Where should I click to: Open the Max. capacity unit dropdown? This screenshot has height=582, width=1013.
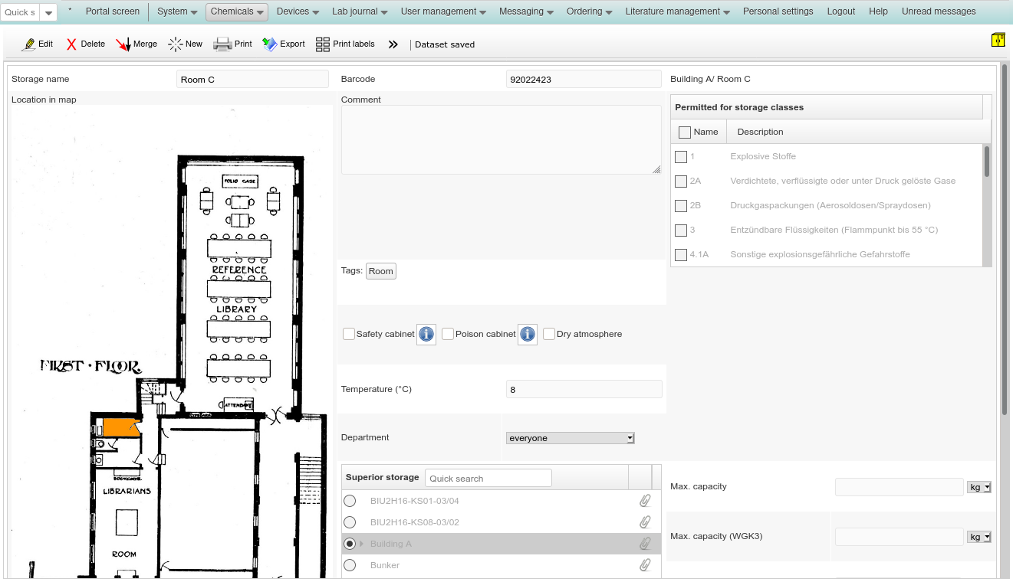979,487
